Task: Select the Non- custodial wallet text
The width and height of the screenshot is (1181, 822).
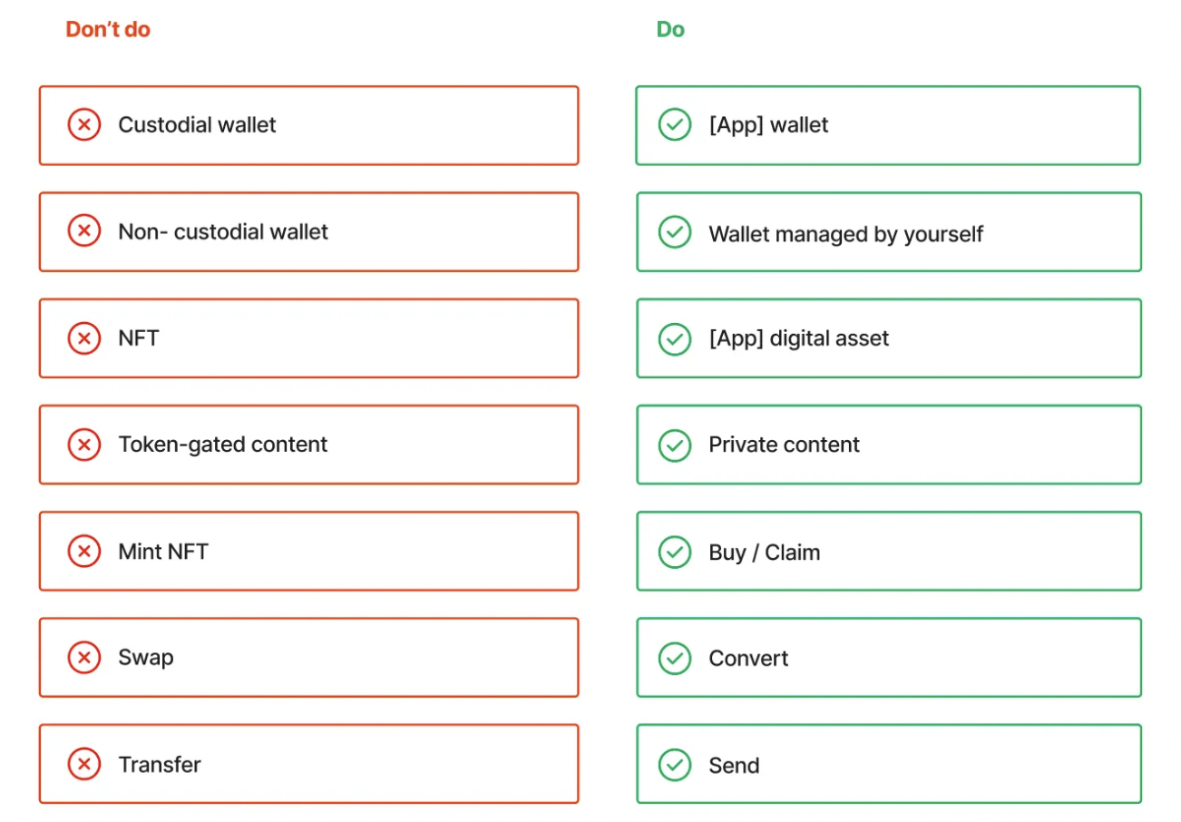Action: point(223,231)
